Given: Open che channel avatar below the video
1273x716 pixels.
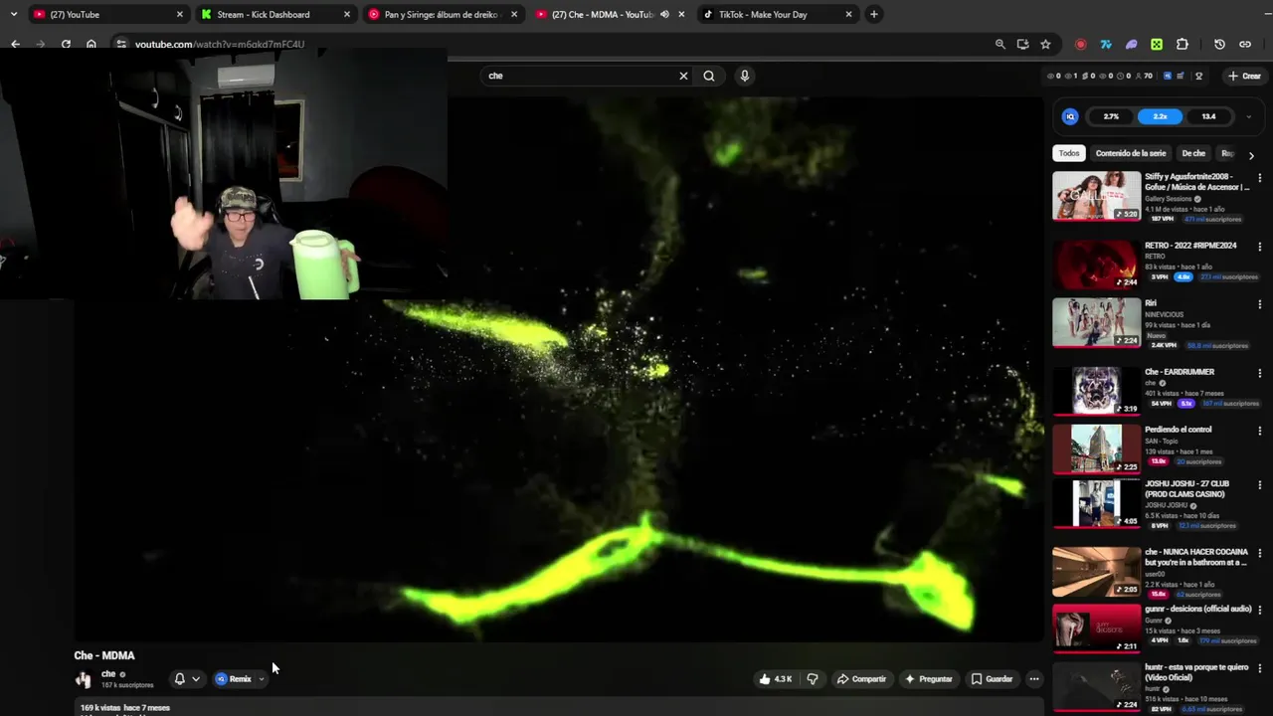Looking at the screenshot, I should [84, 679].
